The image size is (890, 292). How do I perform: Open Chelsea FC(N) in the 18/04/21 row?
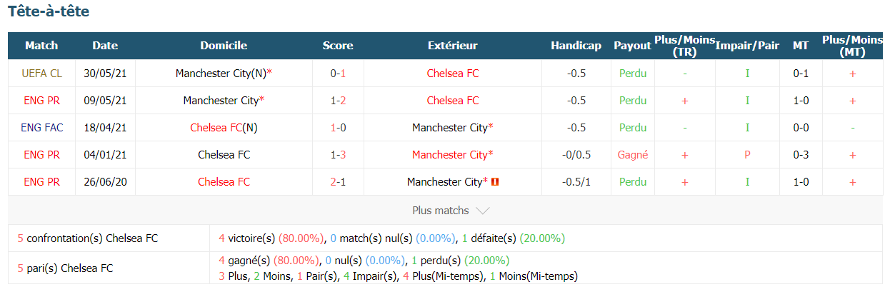tap(224, 127)
